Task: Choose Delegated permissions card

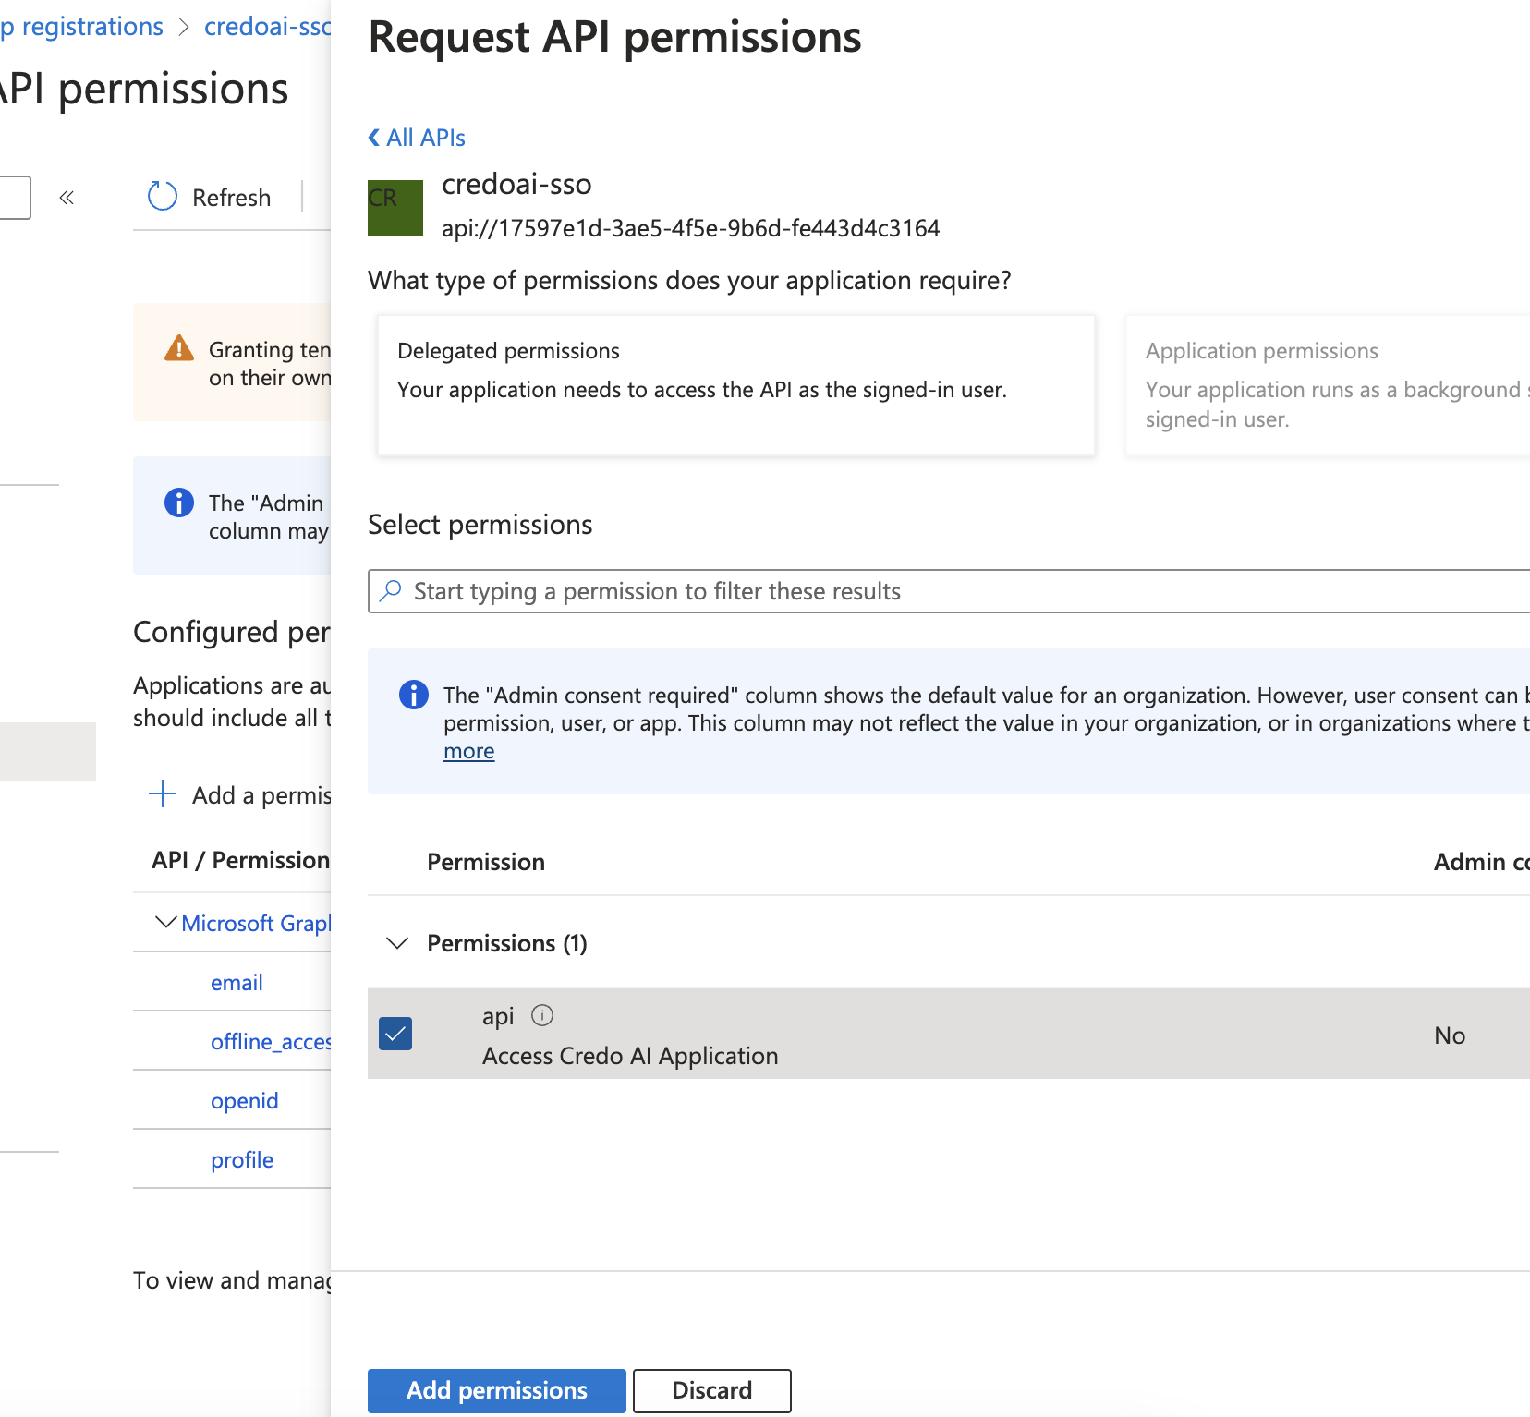Action: tap(736, 385)
